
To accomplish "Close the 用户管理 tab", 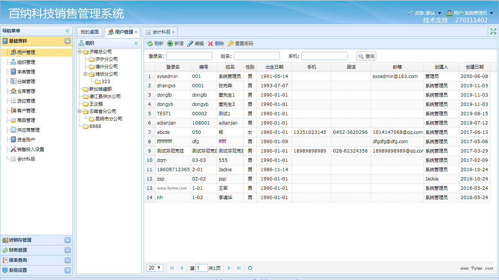I will (x=136, y=32).
